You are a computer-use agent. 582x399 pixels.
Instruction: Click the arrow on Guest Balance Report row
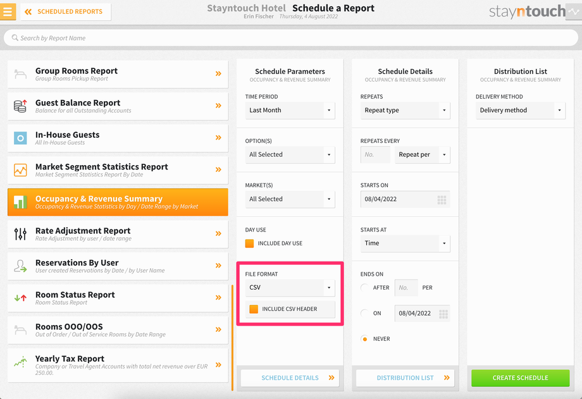[x=219, y=106]
